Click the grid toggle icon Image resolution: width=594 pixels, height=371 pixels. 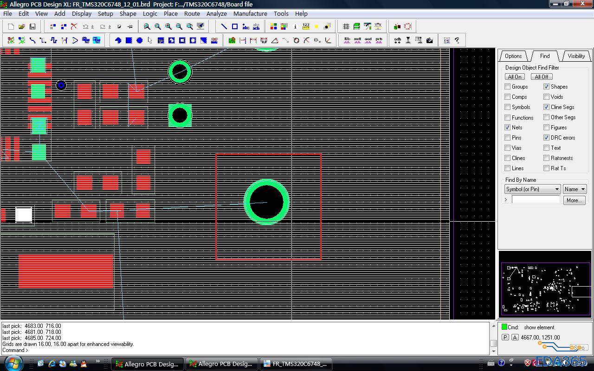coord(346,26)
